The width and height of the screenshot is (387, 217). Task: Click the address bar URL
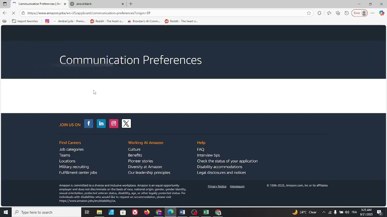[x=89, y=13]
